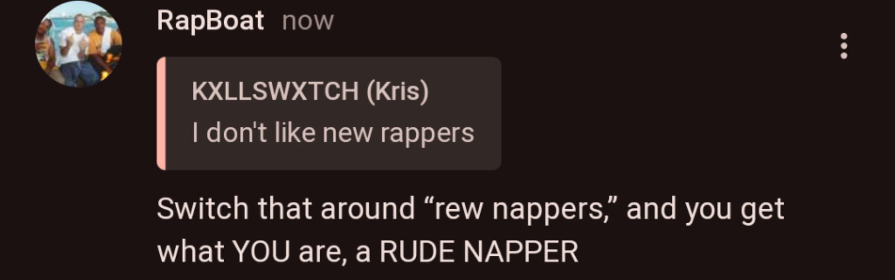The height and width of the screenshot is (280, 895).
Task: Click quoted text 'I don't like new rappers'
Action: pyautogui.click(x=333, y=133)
